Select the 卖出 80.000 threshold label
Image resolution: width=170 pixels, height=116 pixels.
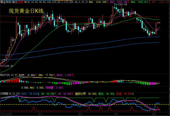[x=106, y=94]
